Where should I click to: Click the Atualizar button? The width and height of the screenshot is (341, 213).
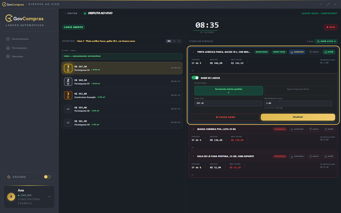[x=298, y=117]
